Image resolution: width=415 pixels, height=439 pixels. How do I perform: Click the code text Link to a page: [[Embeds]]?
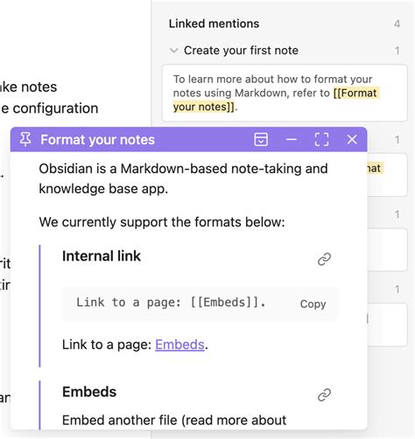pos(171,303)
